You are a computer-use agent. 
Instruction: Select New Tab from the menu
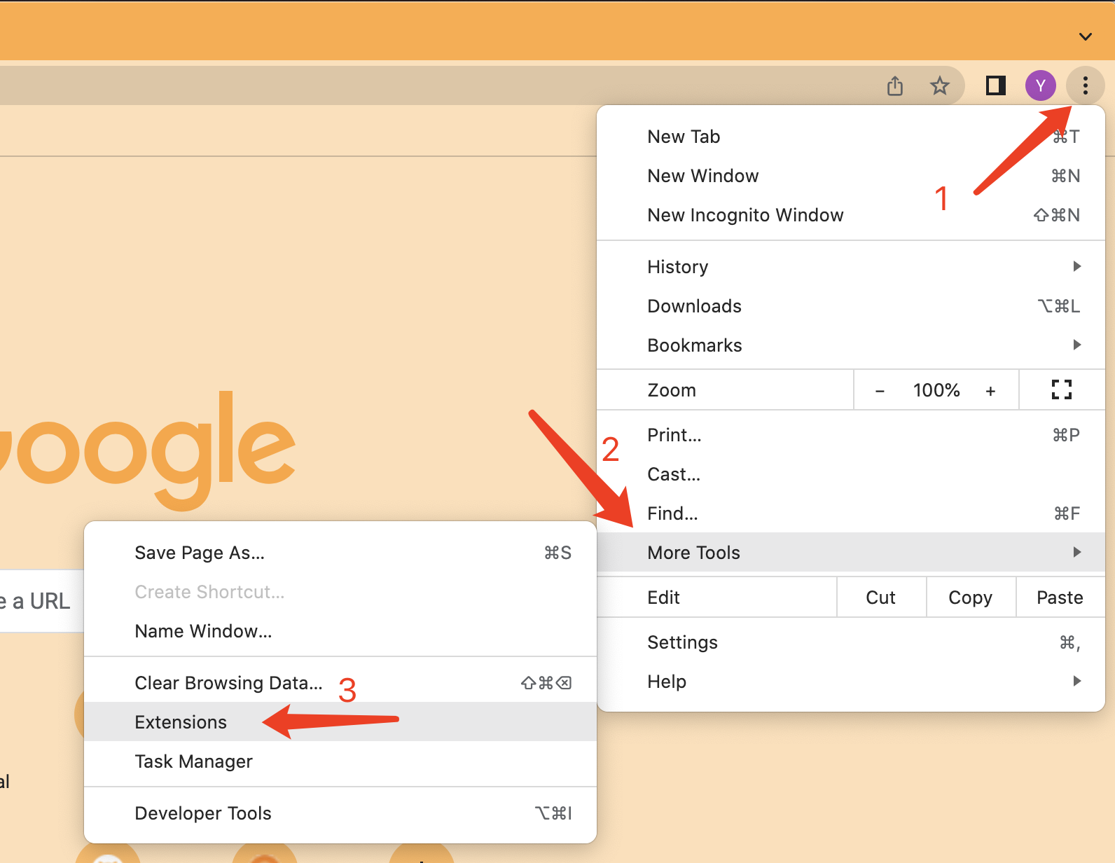pyautogui.click(x=851, y=137)
